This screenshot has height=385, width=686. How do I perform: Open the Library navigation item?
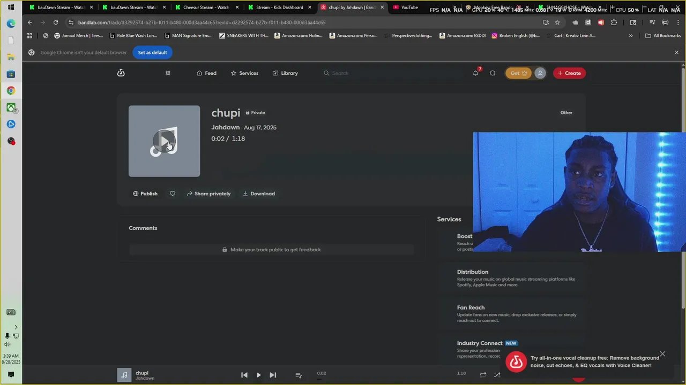pos(285,73)
